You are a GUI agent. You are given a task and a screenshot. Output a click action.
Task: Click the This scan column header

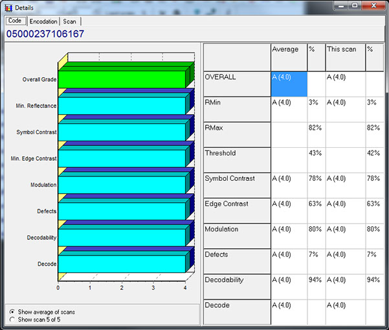[x=346, y=58]
